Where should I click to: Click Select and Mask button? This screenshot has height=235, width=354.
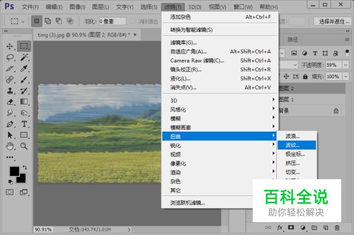(334, 22)
